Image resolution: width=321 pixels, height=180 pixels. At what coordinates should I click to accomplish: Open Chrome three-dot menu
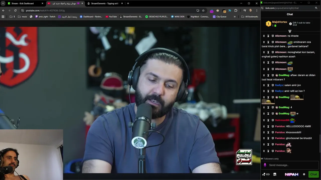pyautogui.click(x=257, y=10)
